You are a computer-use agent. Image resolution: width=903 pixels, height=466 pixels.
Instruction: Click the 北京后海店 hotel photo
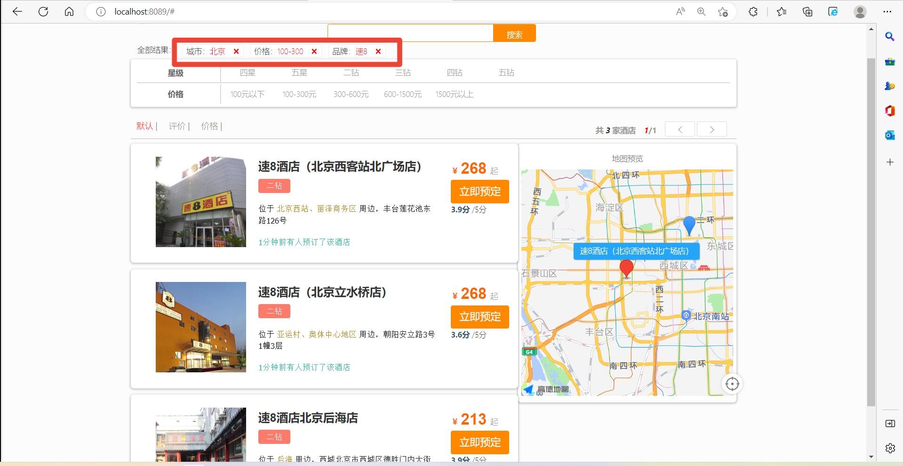pos(201,434)
